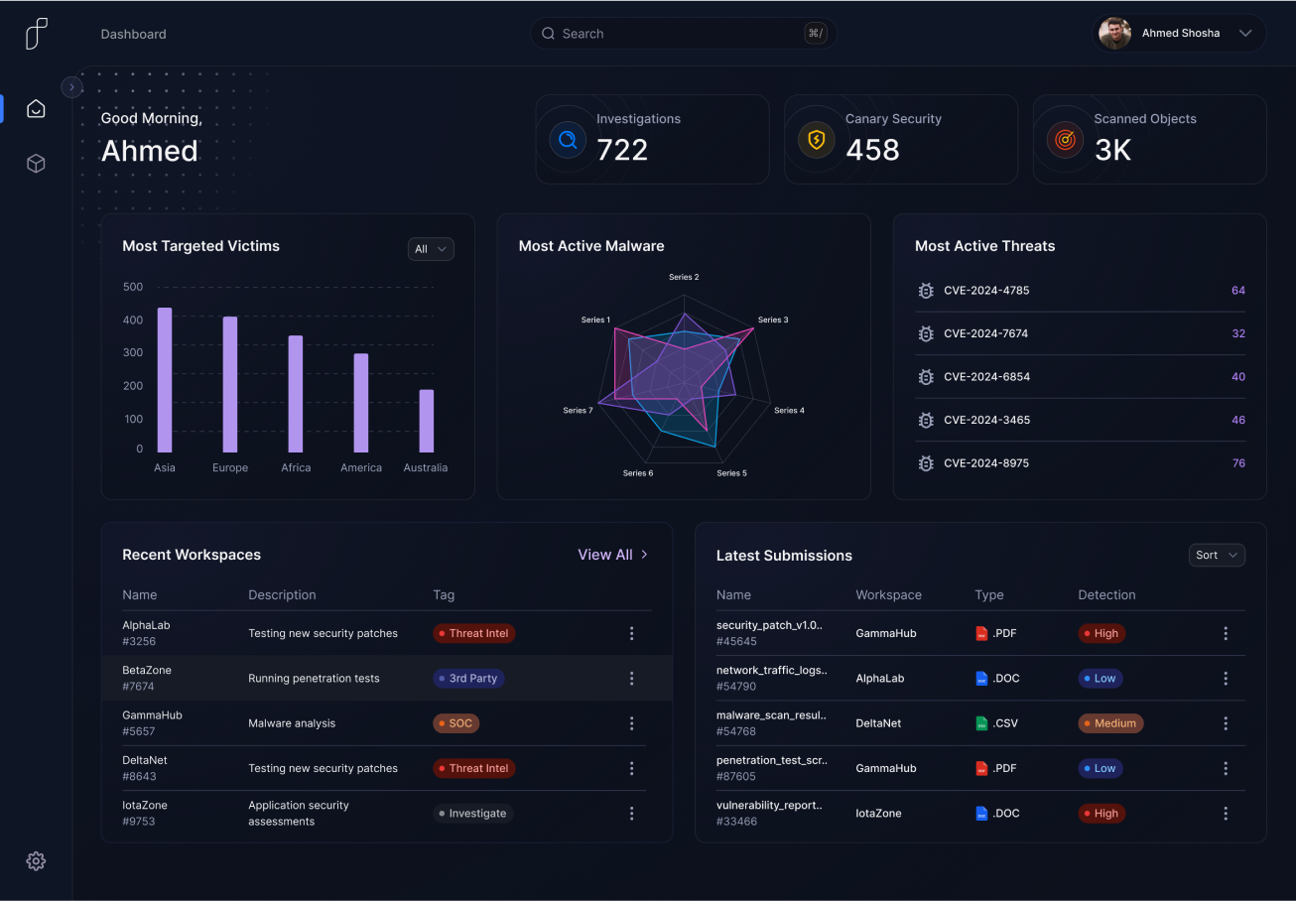Select the SOC tag on GammaHub

(x=456, y=723)
